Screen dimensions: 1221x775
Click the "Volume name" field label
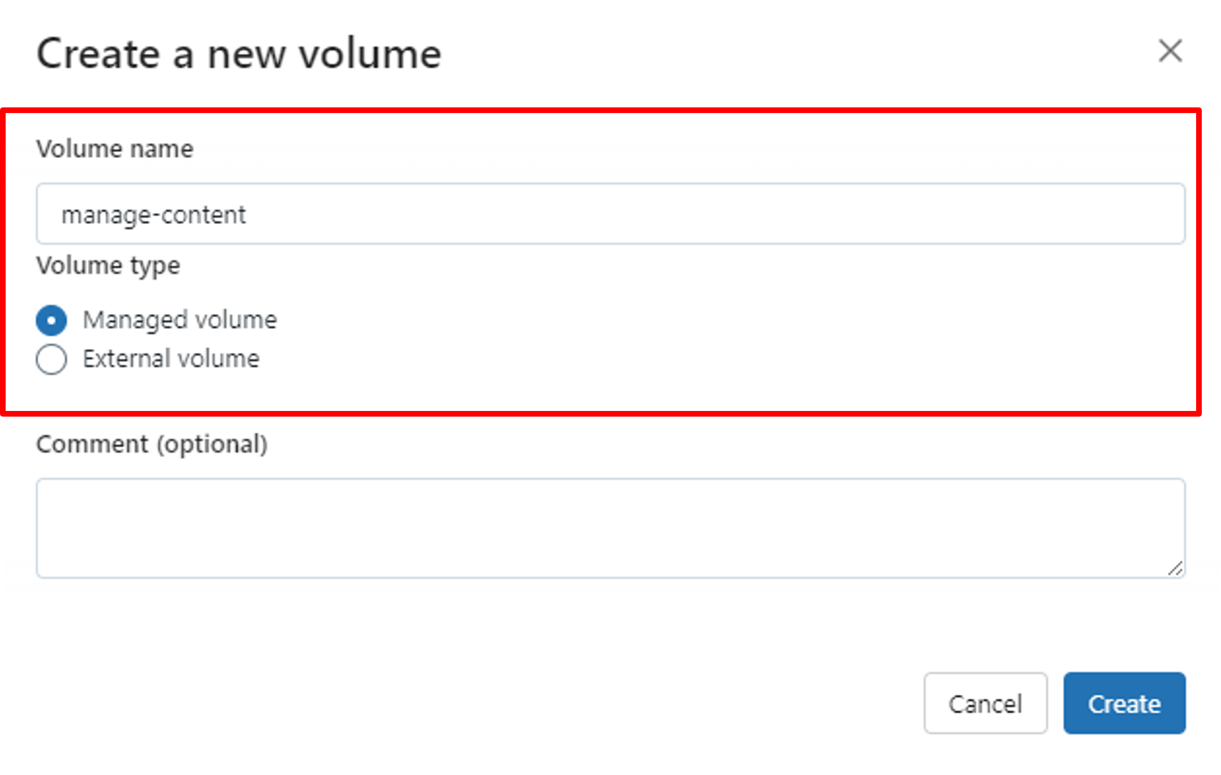[115, 149]
